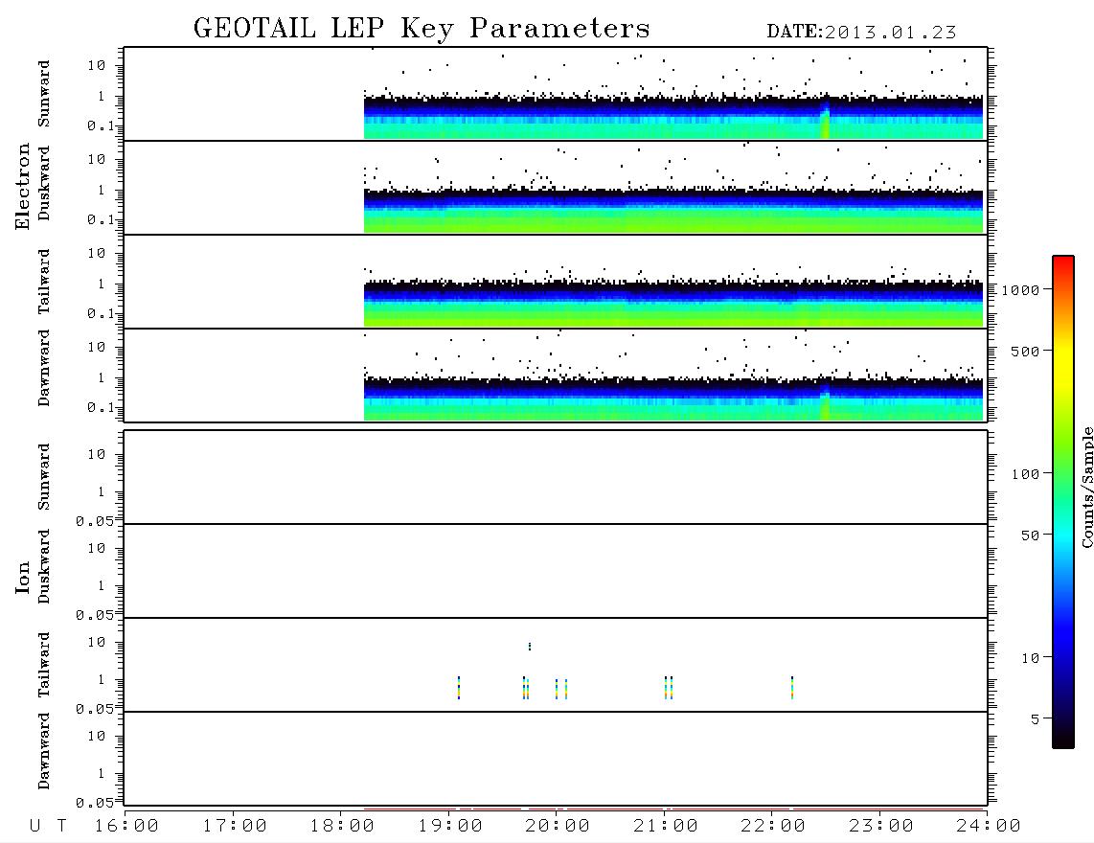Image resolution: width=1094 pixels, height=843 pixels.
Task: Click the 'Counts/Sample' color bar label
Action: [x=1086, y=487]
